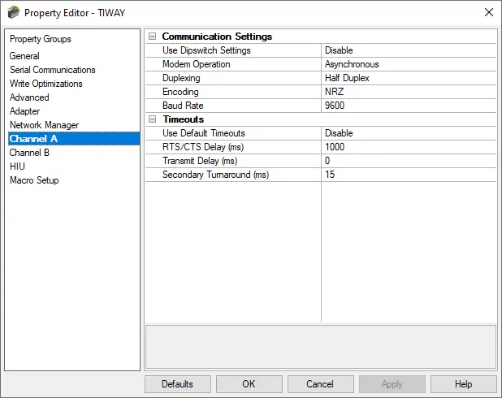Click the Cancel button
This screenshot has width=502, height=398.
[321, 384]
